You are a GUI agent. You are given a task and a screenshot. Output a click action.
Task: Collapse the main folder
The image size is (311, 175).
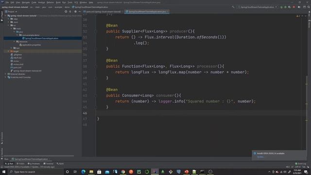tap(12, 29)
